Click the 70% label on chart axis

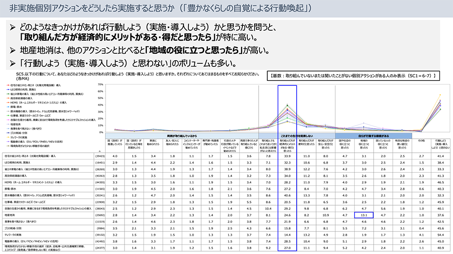click(x=101, y=85)
